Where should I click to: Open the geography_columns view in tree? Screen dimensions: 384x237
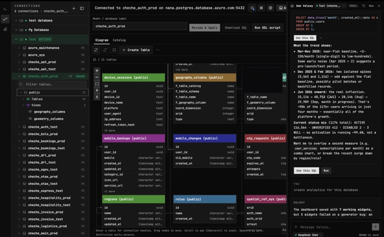tap(50, 112)
